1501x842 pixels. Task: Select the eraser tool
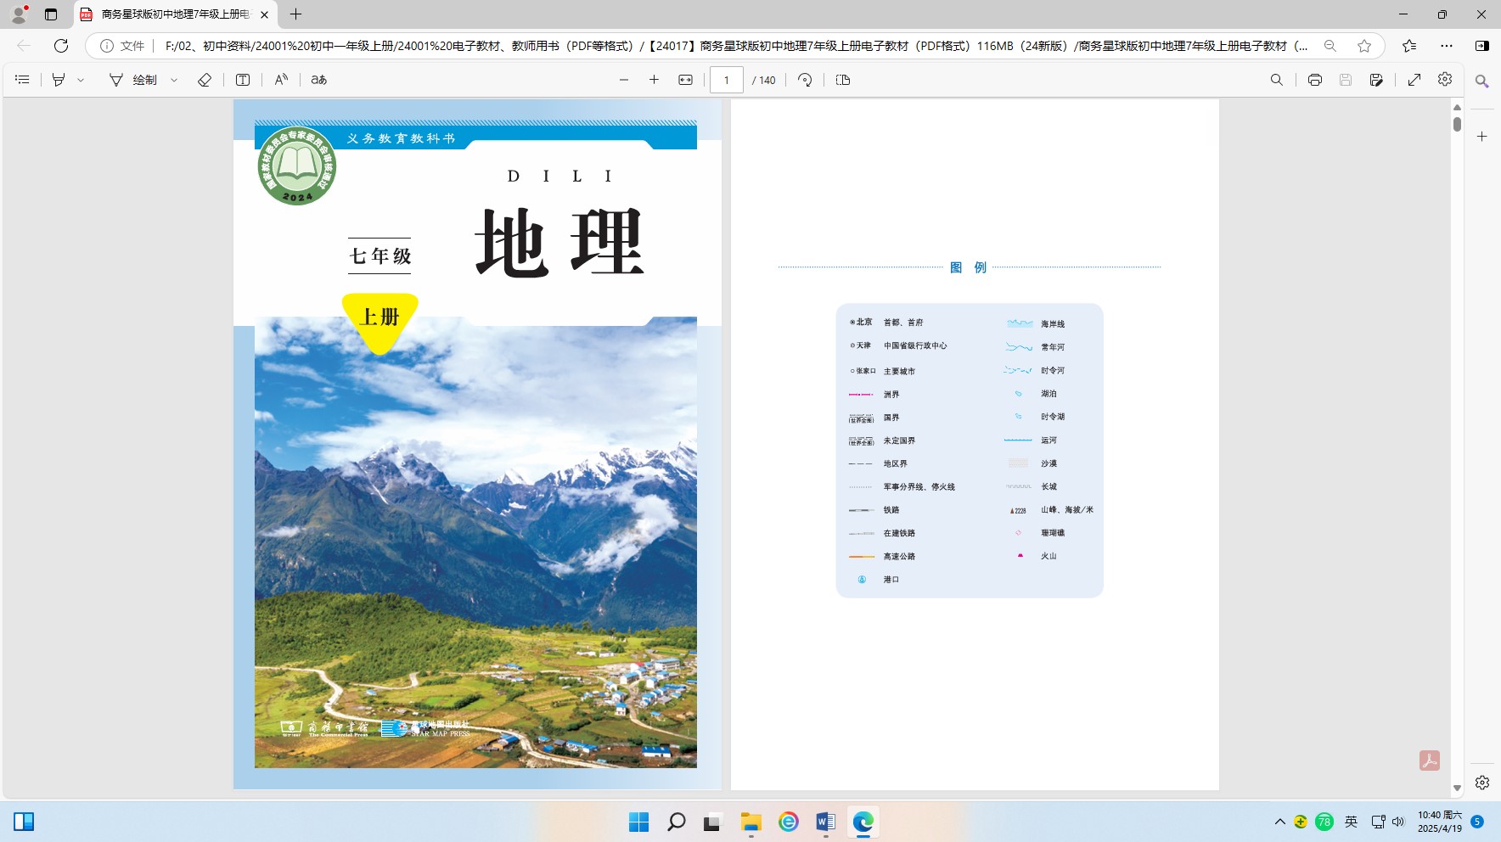click(x=205, y=80)
